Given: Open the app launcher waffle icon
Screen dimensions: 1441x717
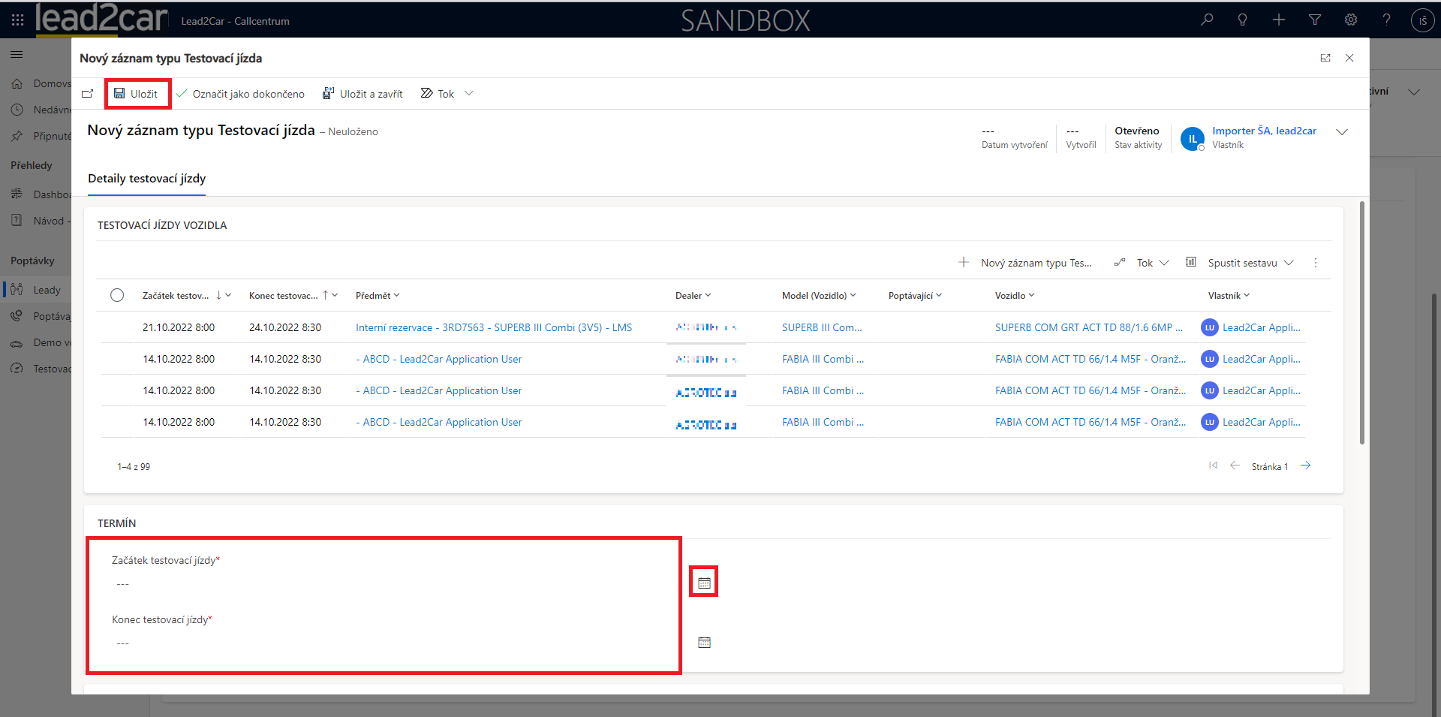Looking at the screenshot, I should pyautogui.click(x=17, y=20).
